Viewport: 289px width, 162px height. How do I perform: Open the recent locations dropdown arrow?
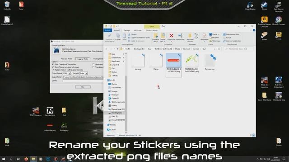(x=114, y=49)
